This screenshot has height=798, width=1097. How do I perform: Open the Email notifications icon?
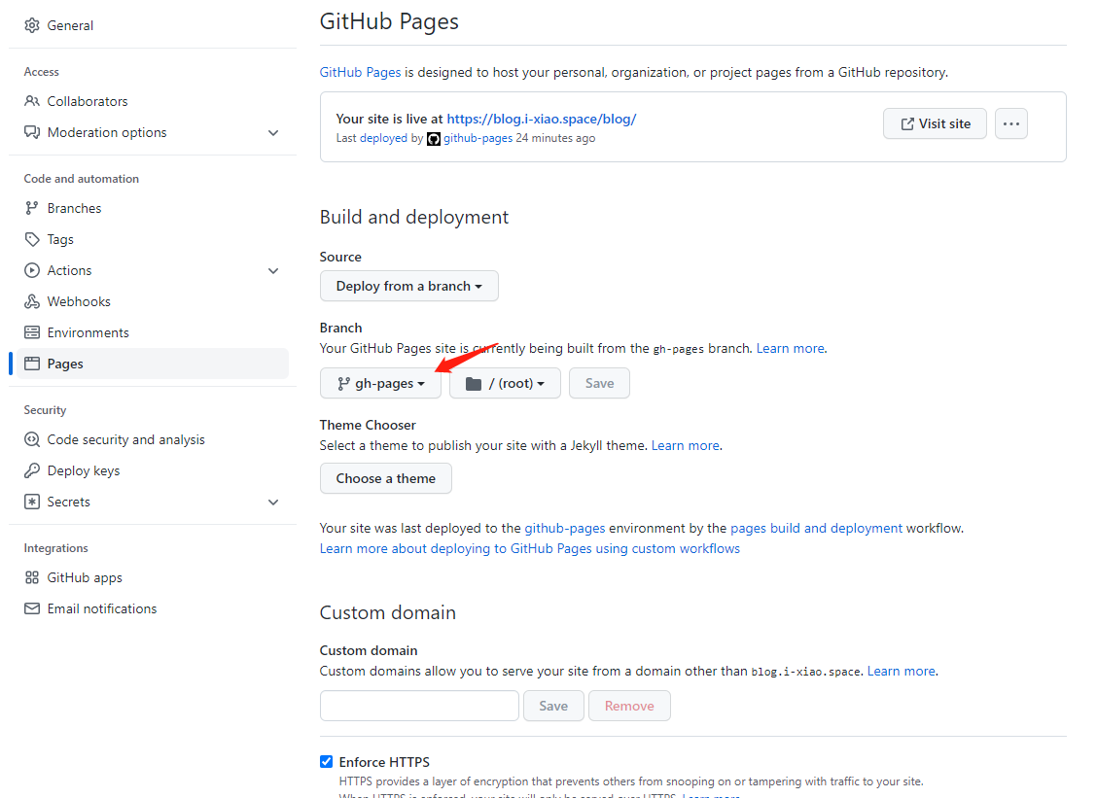coord(32,608)
